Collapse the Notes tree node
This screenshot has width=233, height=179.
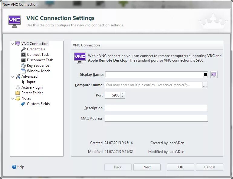coord(13,99)
